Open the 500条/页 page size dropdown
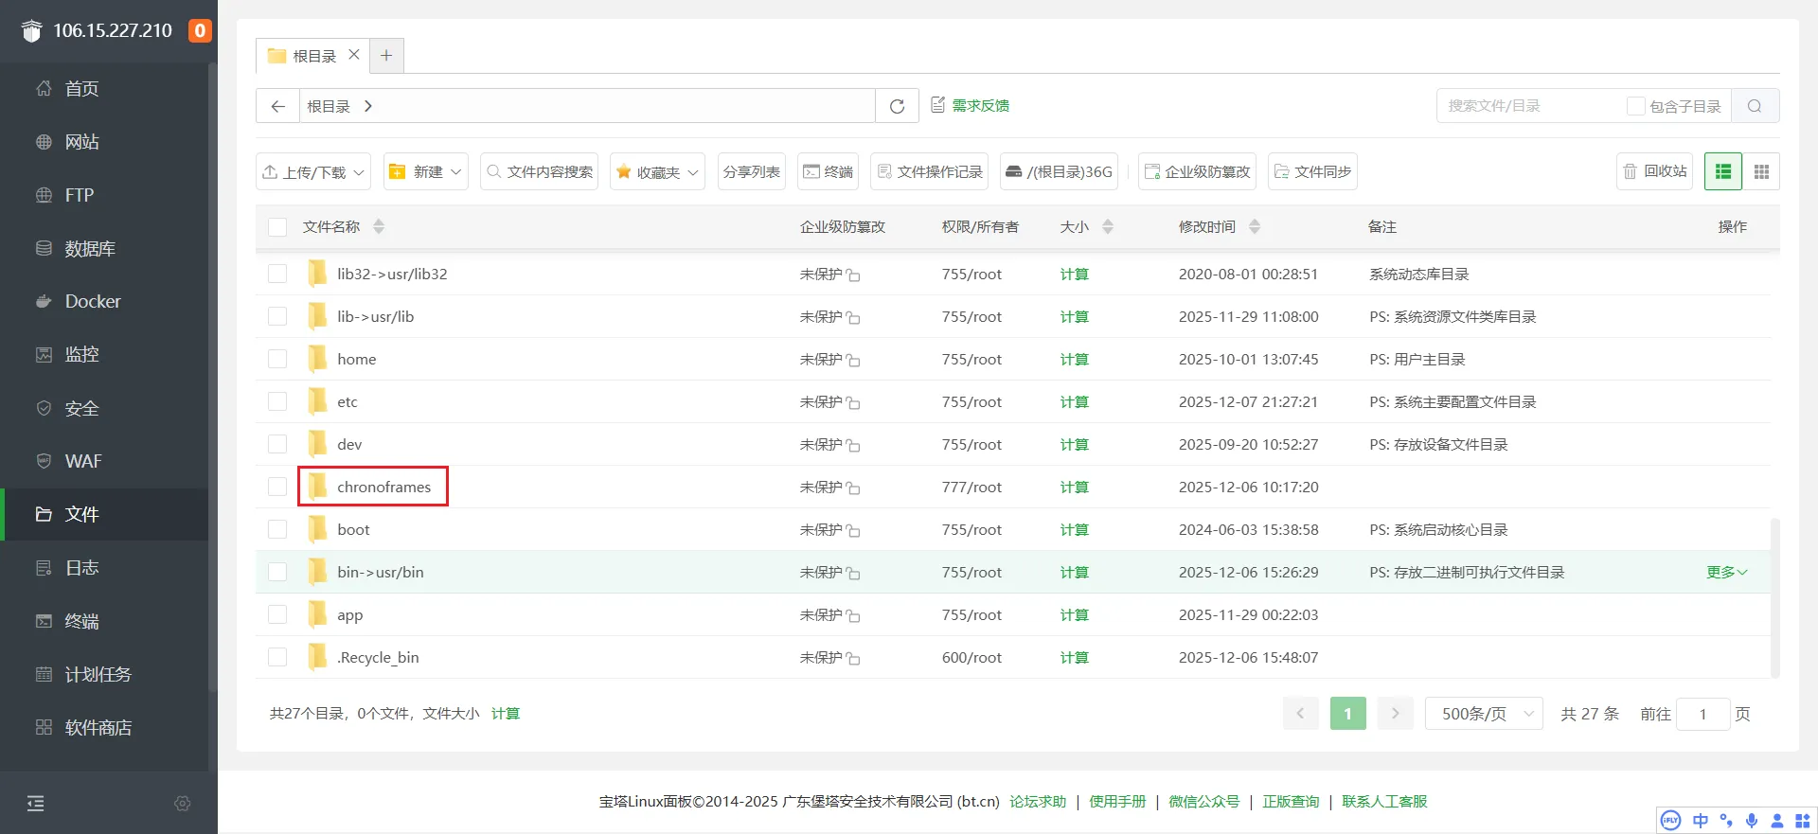 (x=1484, y=714)
